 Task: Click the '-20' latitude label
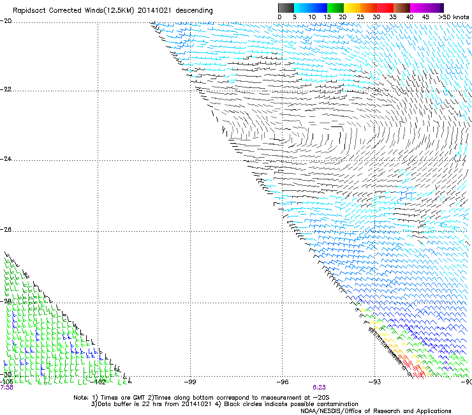click(x=6, y=20)
